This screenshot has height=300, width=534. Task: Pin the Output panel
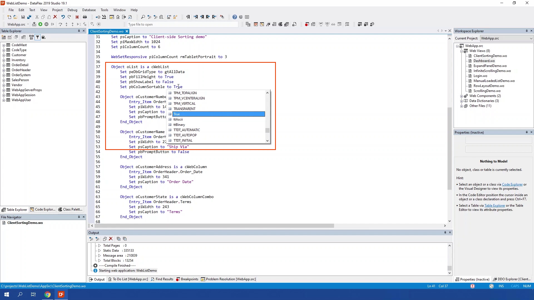[445, 232]
